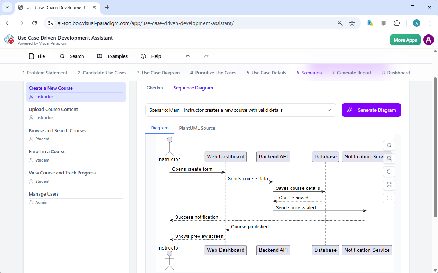This screenshot has width=438, height=273.
Task: Open the Visual Paradigm link
Action: [53, 43]
